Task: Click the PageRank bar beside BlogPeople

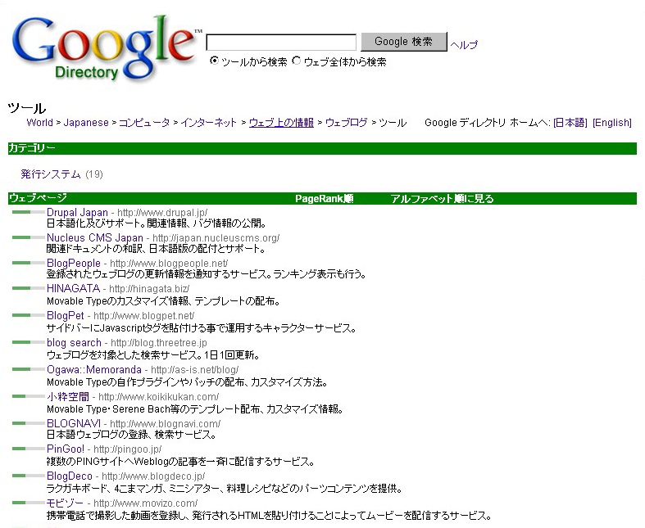Action: pos(29,263)
